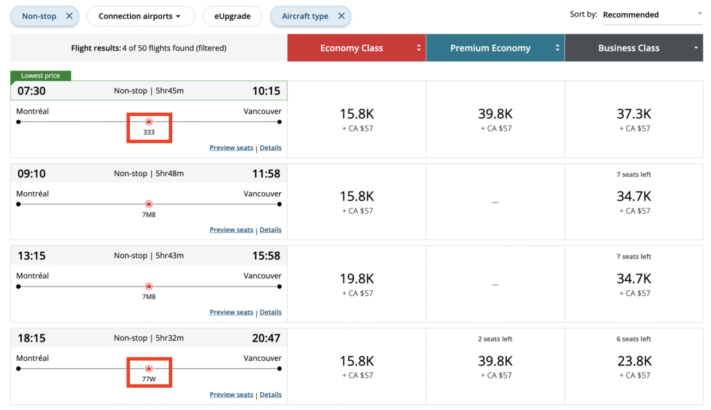Open Details for the 09:10 flight
Screen dimensions: 711x410
click(270, 230)
